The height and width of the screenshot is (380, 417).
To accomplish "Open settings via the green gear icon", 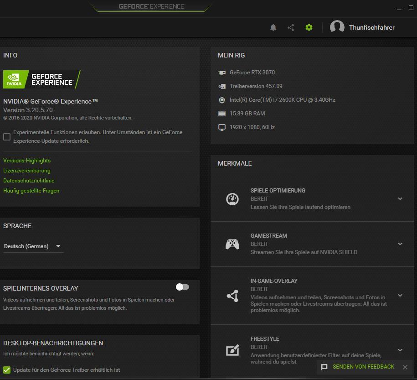I will pos(309,27).
